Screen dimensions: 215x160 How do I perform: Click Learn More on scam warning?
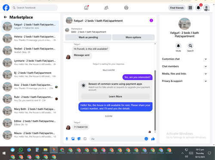pos(115,97)
